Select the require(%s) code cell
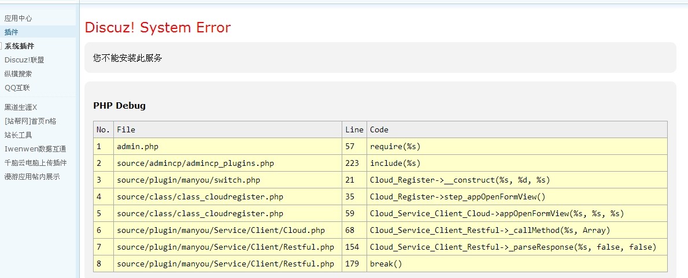Screen dimensions: 688x278 coord(517,146)
